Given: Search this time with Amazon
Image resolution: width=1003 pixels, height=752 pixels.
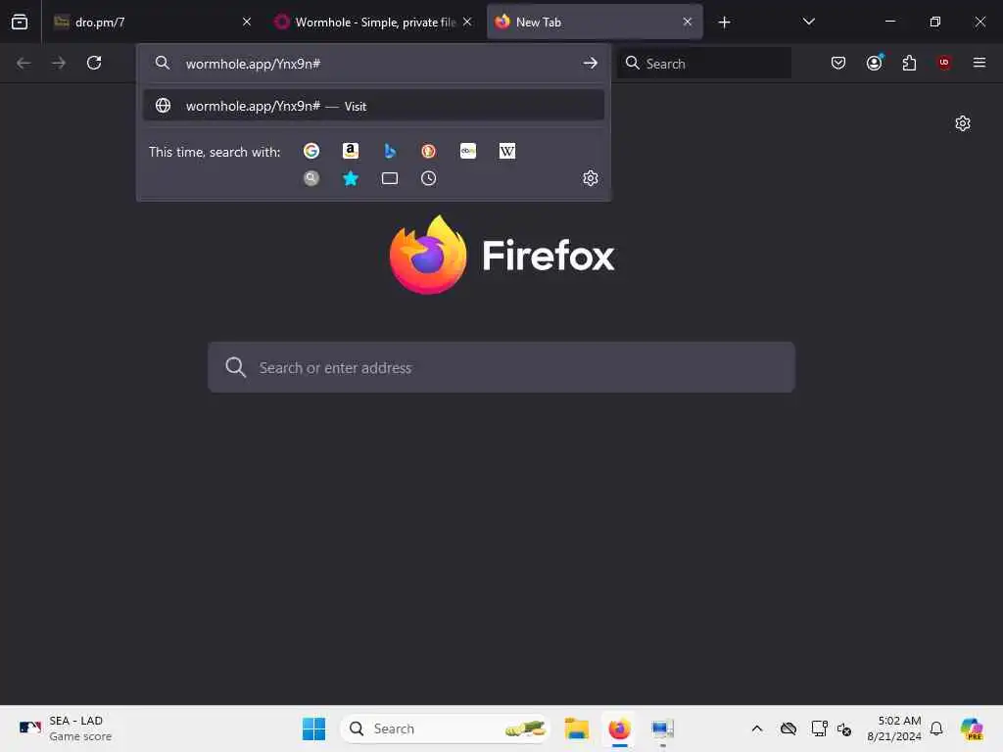Looking at the screenshot, I should tap(351, 151).
